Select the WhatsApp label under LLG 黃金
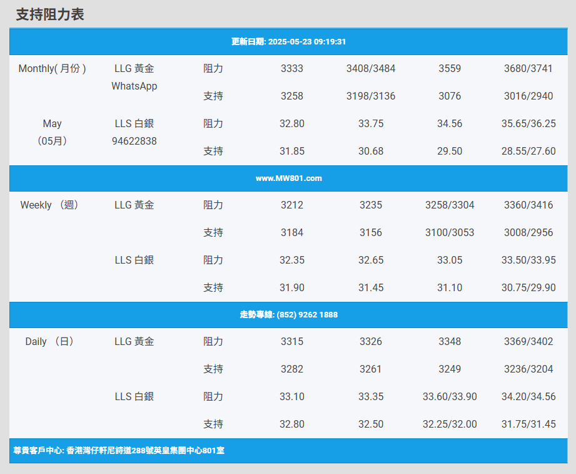 (x=134, y=86)
